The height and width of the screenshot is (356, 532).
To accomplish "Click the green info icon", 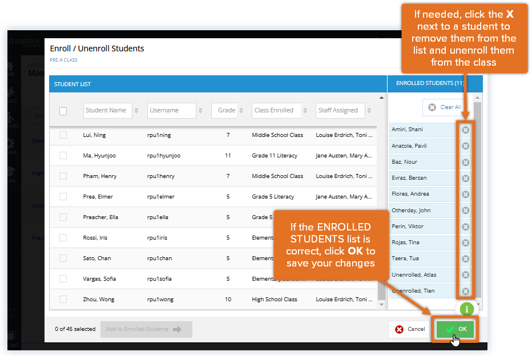I will tap(466, 309).
